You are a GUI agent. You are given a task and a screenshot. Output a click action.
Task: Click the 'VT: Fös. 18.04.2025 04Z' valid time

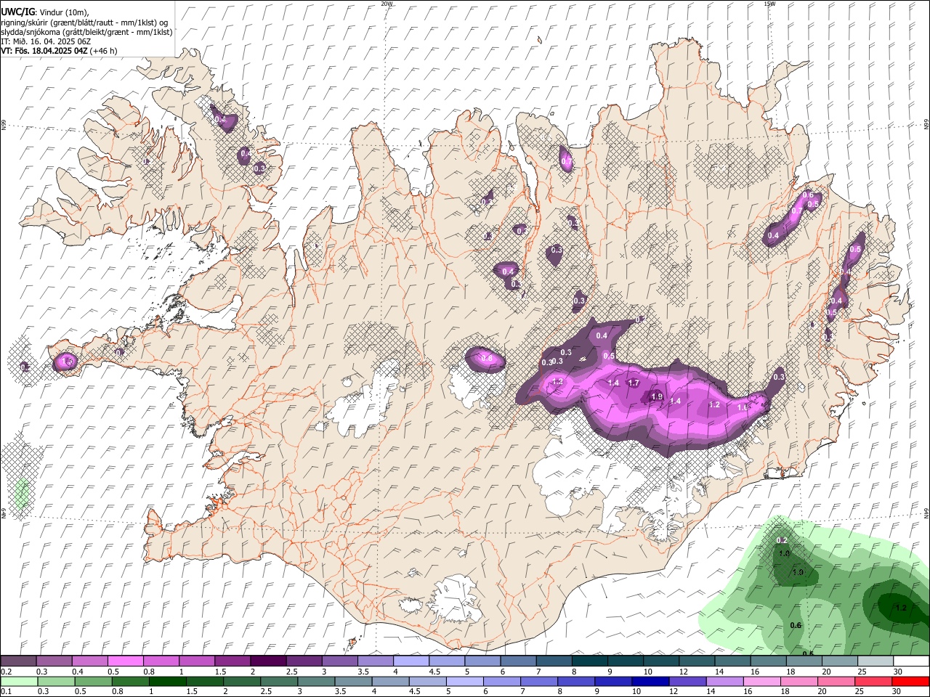tap(44, 51)
